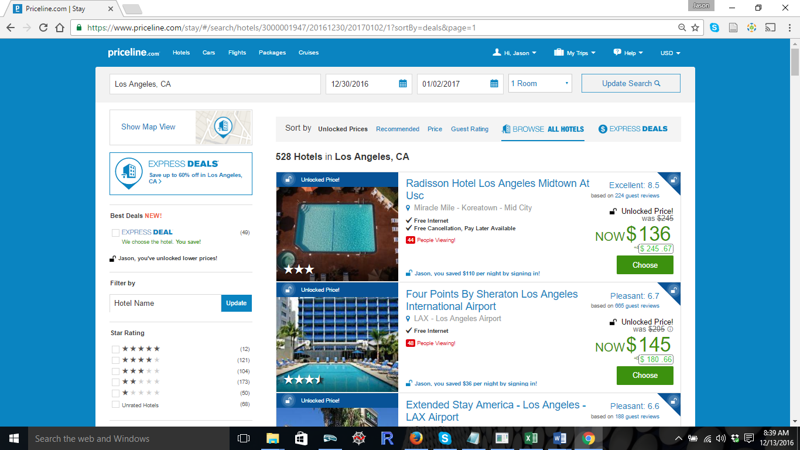This screenshot has height=450, width=800.
Task: Open the Flights menu item
Action: tap(237, 53)
